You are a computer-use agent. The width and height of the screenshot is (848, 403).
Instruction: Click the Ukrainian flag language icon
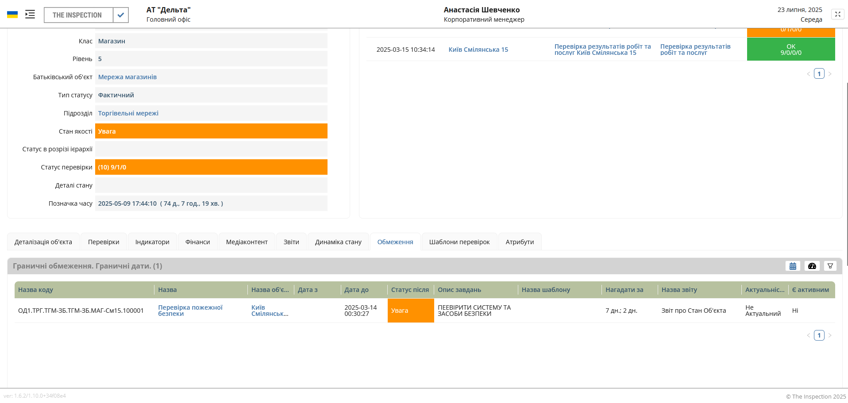12,15
